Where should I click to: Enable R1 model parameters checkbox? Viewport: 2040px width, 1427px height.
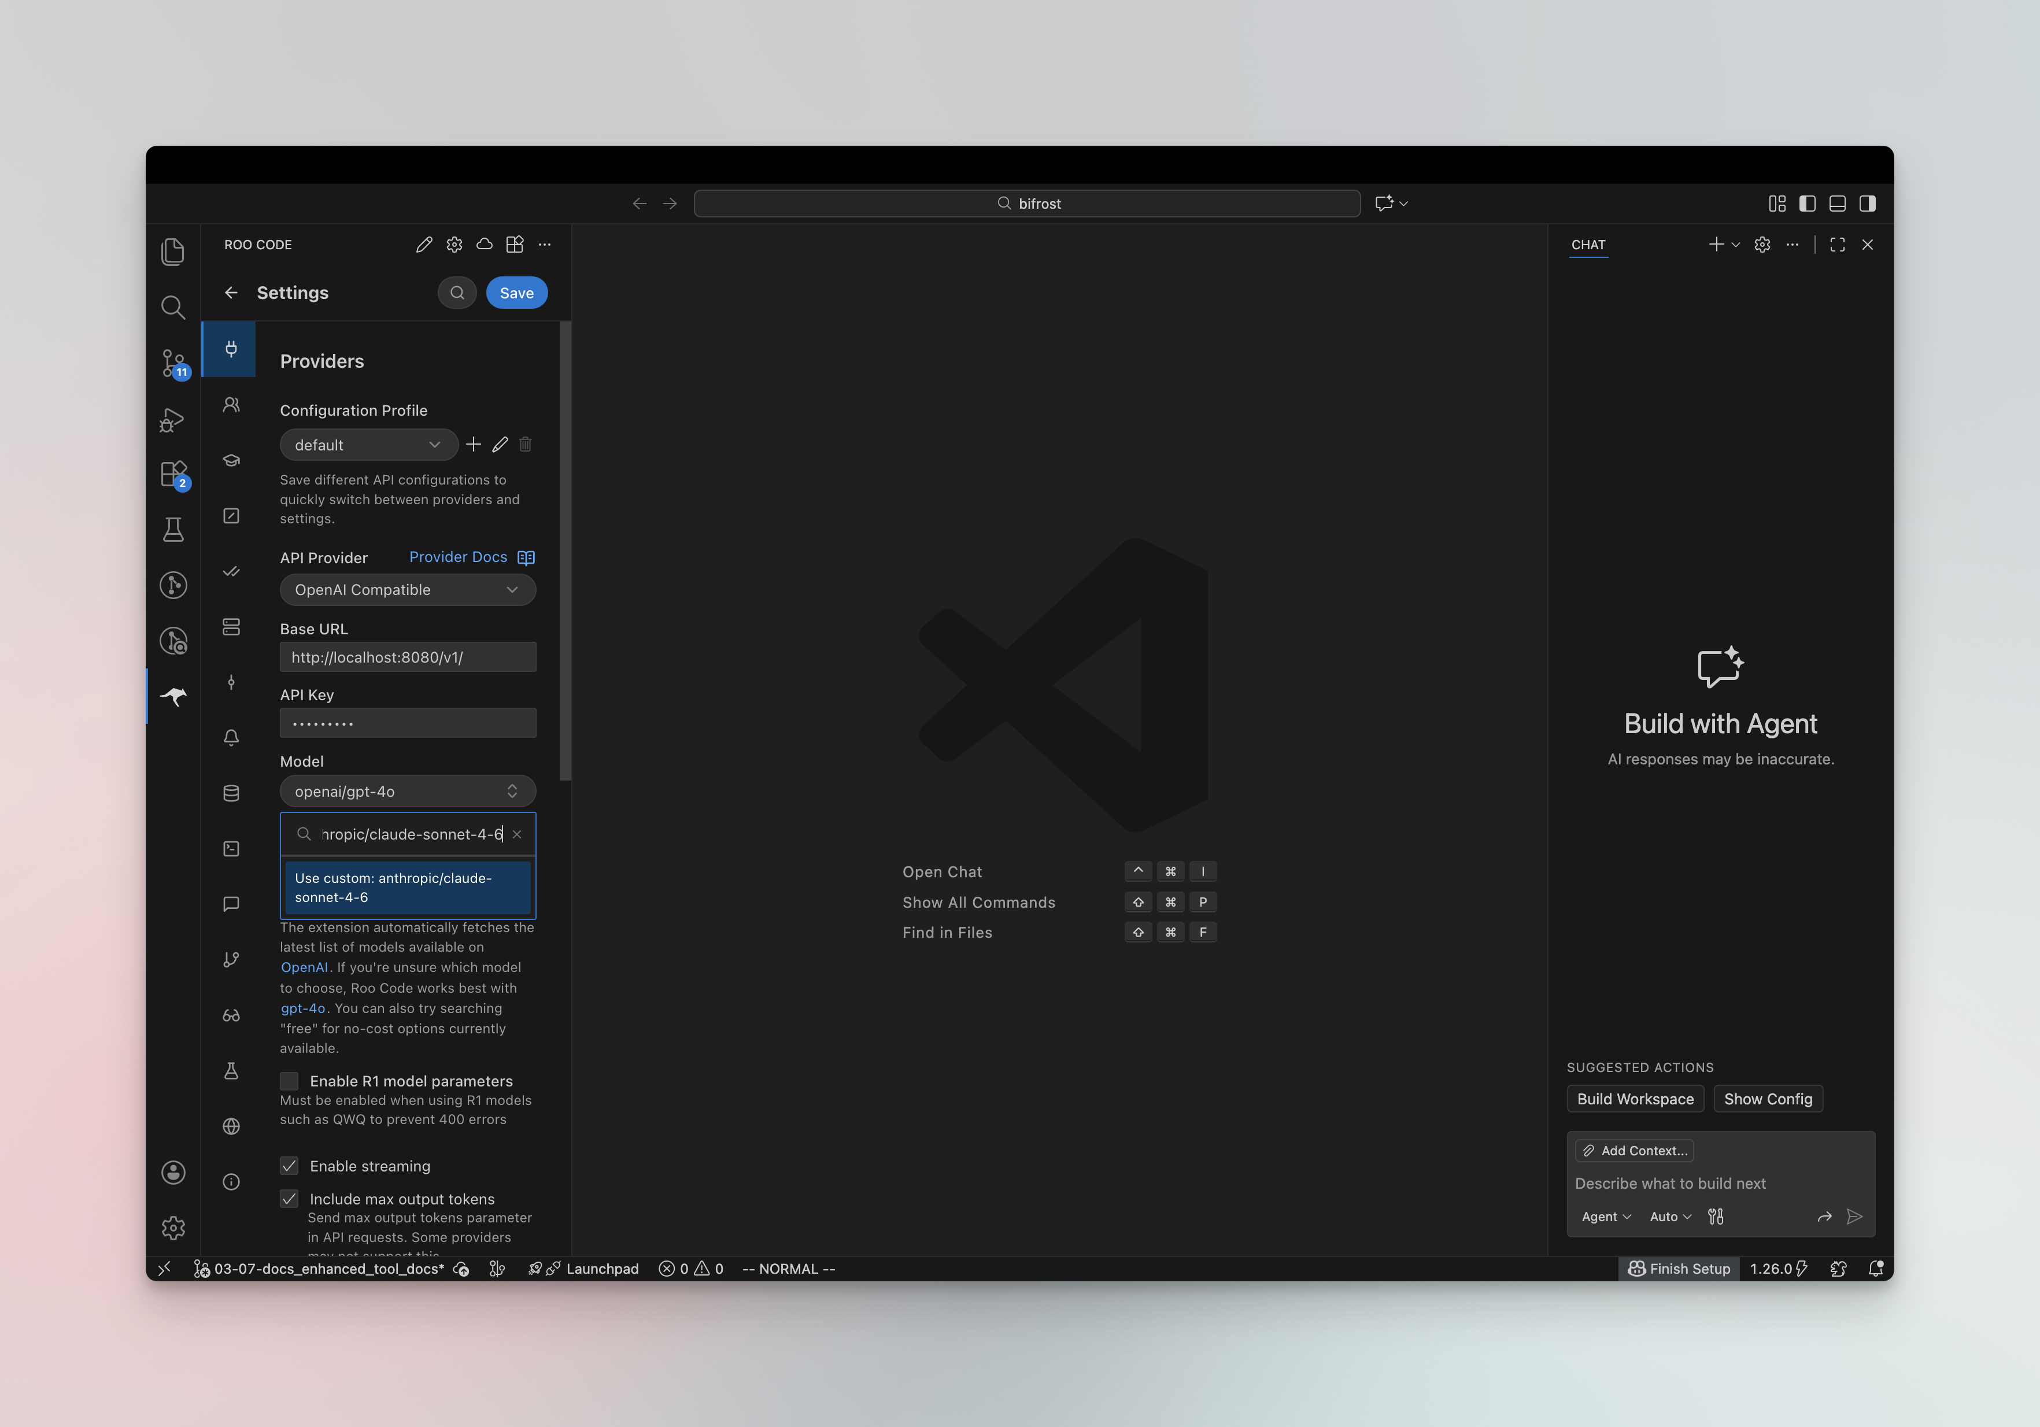tap(290, 1081)
